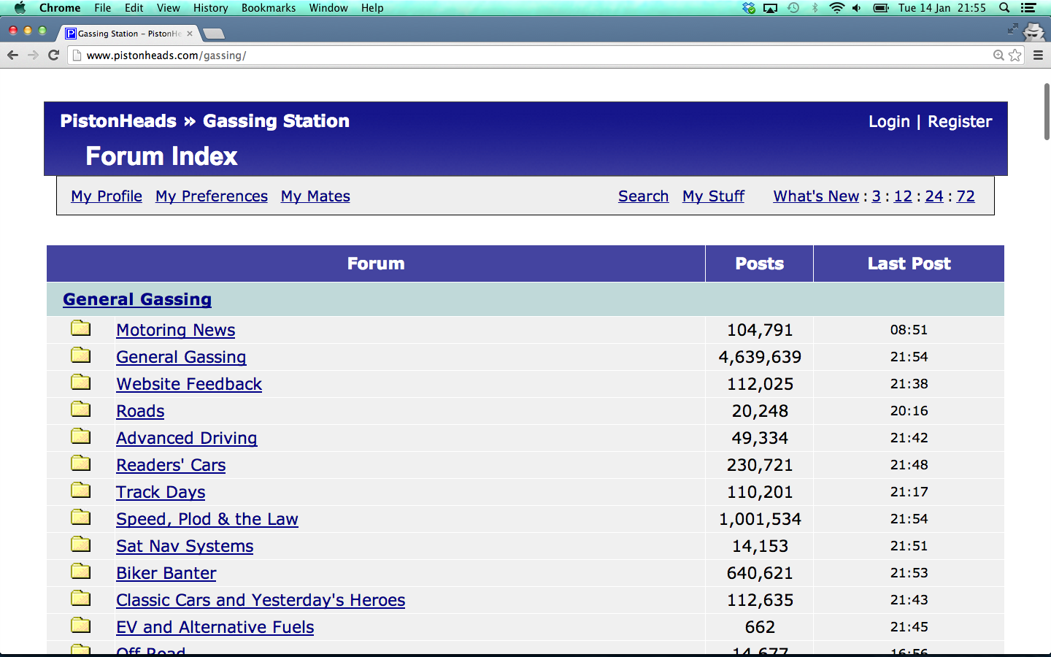This screenshot has width=1051, height=657.
Task: Close the Gassing Station tab
Action: tap(190, 34)
